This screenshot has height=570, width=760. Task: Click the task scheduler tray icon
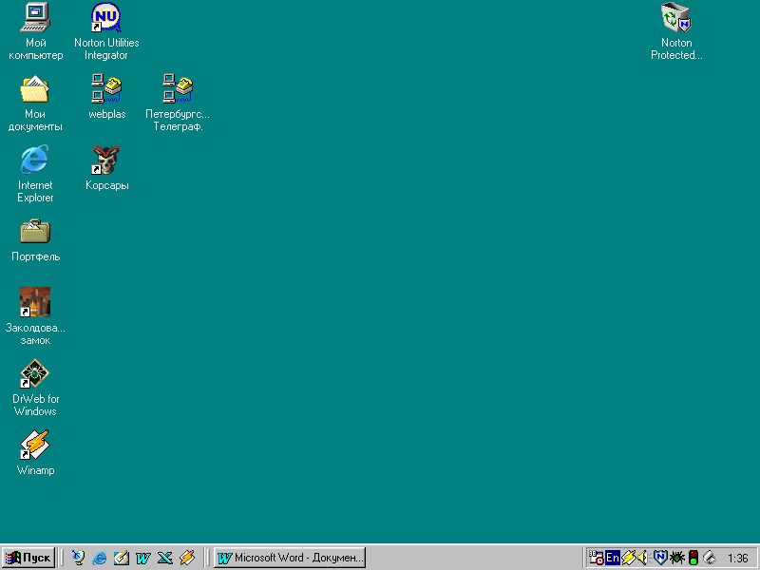[x=596, y=558]
